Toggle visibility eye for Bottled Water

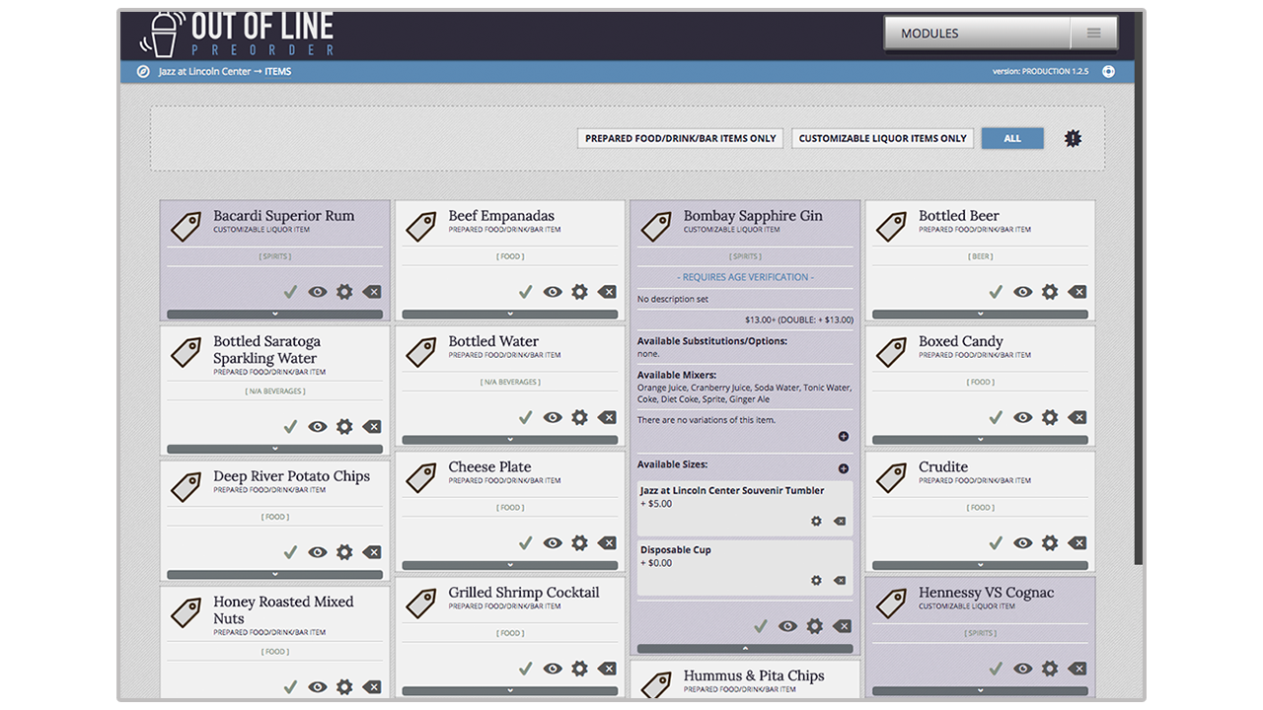(553, 417)
